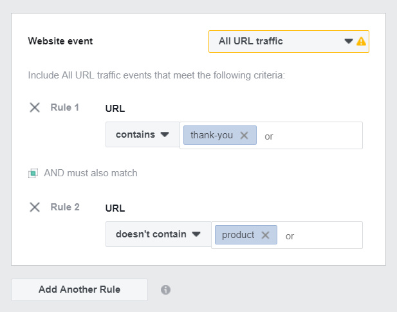Expand the doesn't contain condition dropdown
Viewport: 397px width, 312px height.
coord(158,234)
